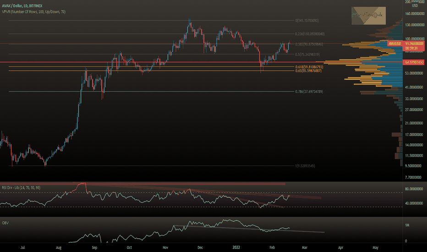Click the 0.786(37.69734789) Fibonacci label

pos(309,92)
